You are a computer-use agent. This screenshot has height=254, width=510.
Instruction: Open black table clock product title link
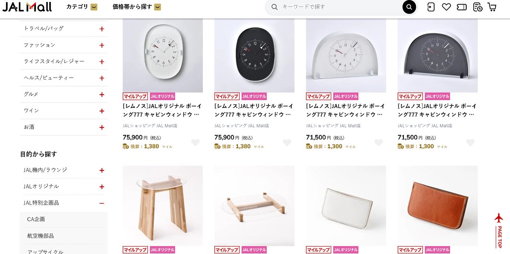pos(437,110)
